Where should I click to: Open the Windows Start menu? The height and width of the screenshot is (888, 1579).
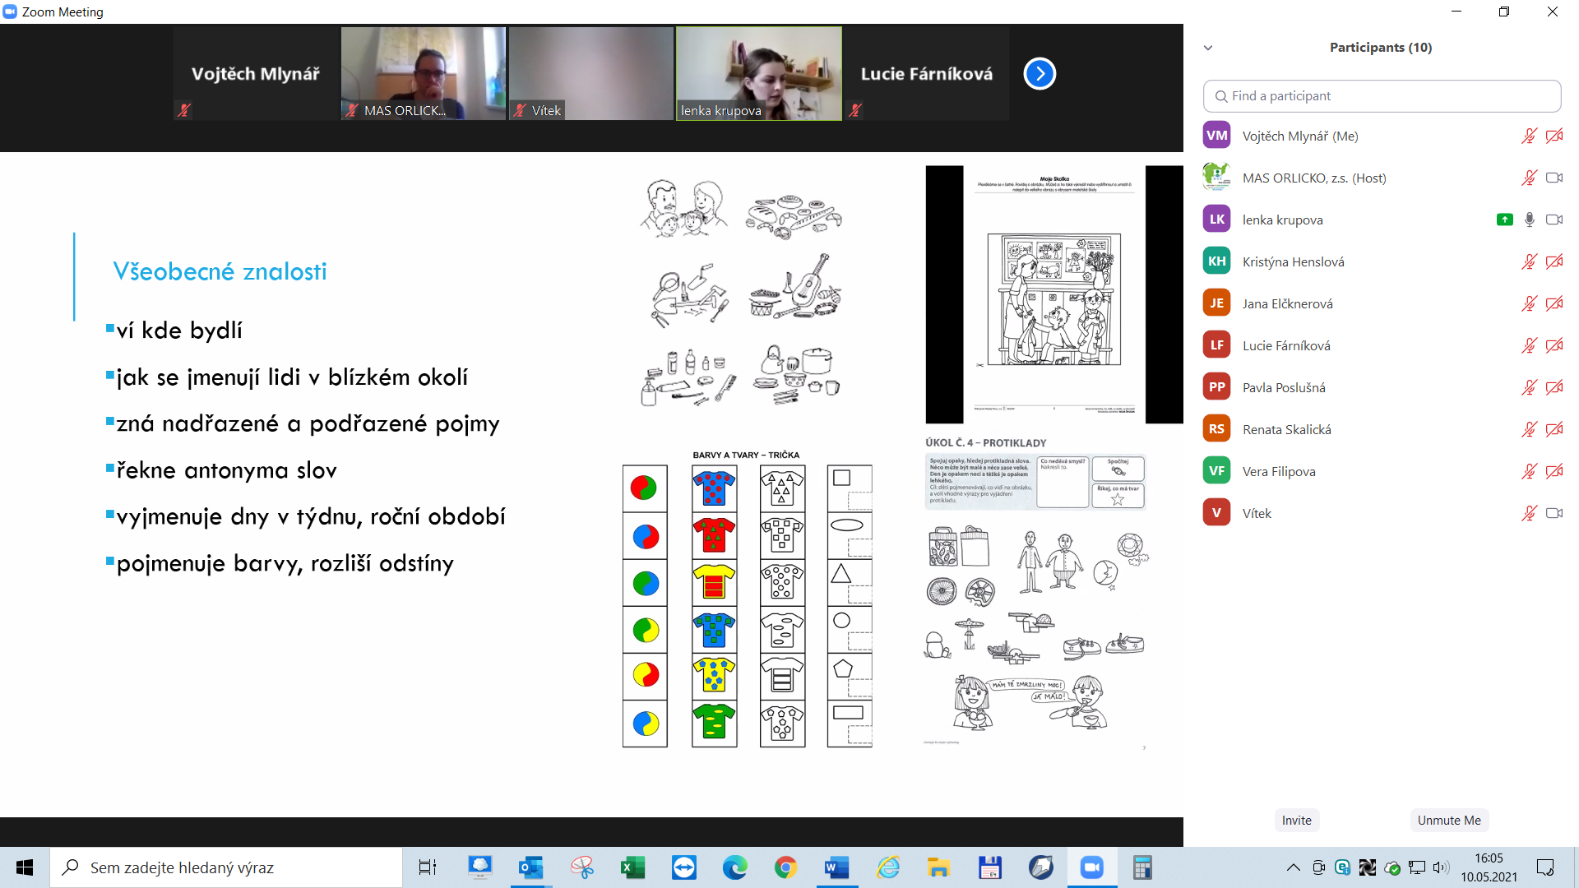(24, 867)
